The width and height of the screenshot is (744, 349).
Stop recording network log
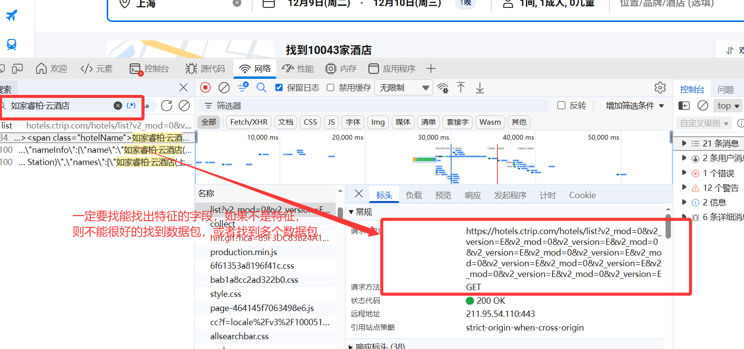click(x=205, y=87)
